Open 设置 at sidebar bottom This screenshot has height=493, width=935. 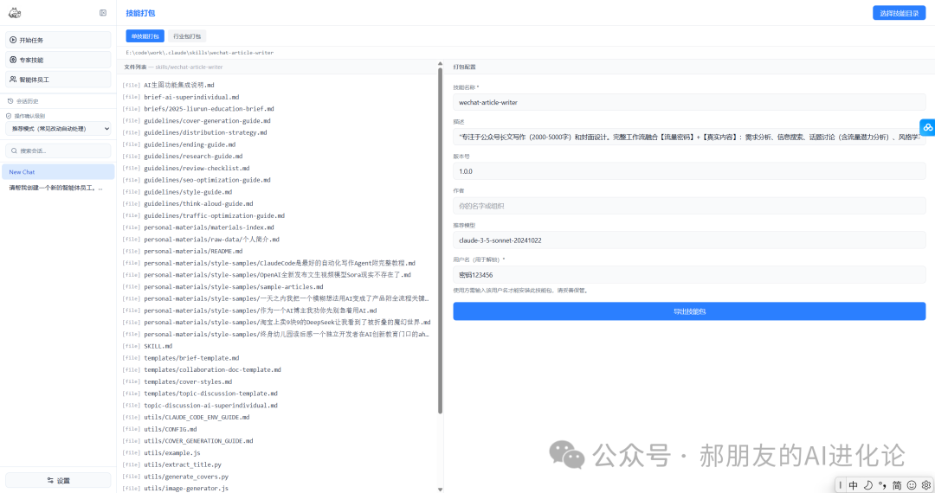tap(58, 480)
